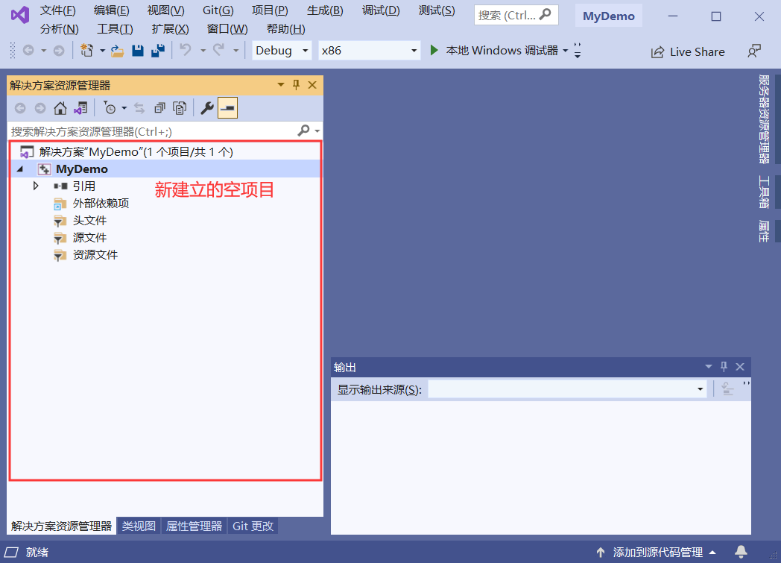Click the redo arrow icon

click(219, 50)
